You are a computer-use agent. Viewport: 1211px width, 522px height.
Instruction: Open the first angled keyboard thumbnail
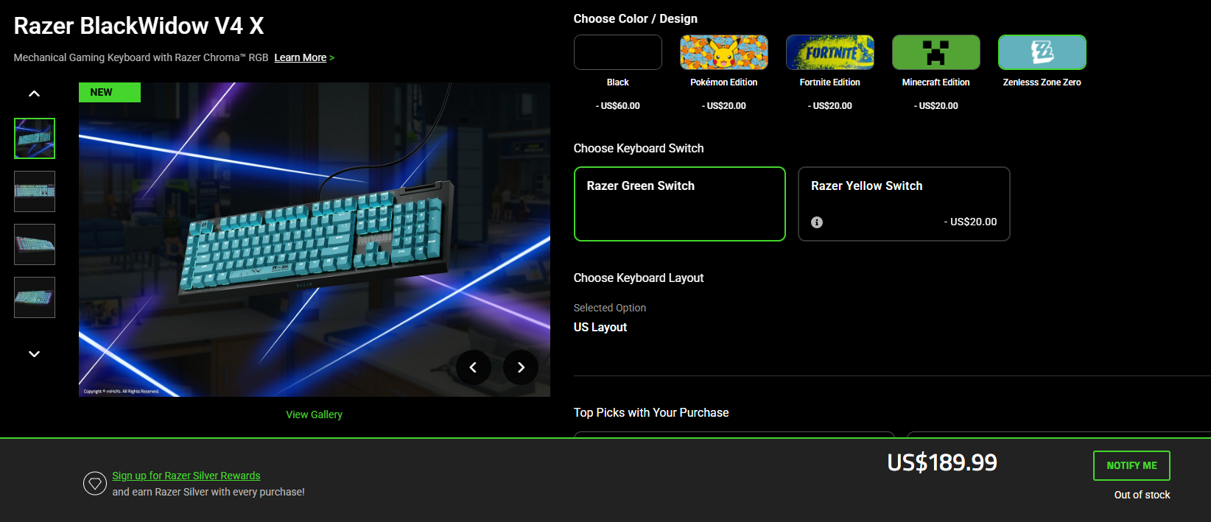coord(35,138)
